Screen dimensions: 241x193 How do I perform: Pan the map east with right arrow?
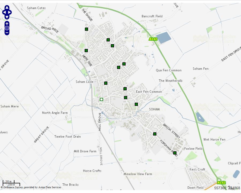(10, 12)
